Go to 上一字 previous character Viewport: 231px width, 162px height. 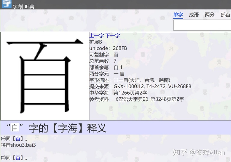click(97, 36)
